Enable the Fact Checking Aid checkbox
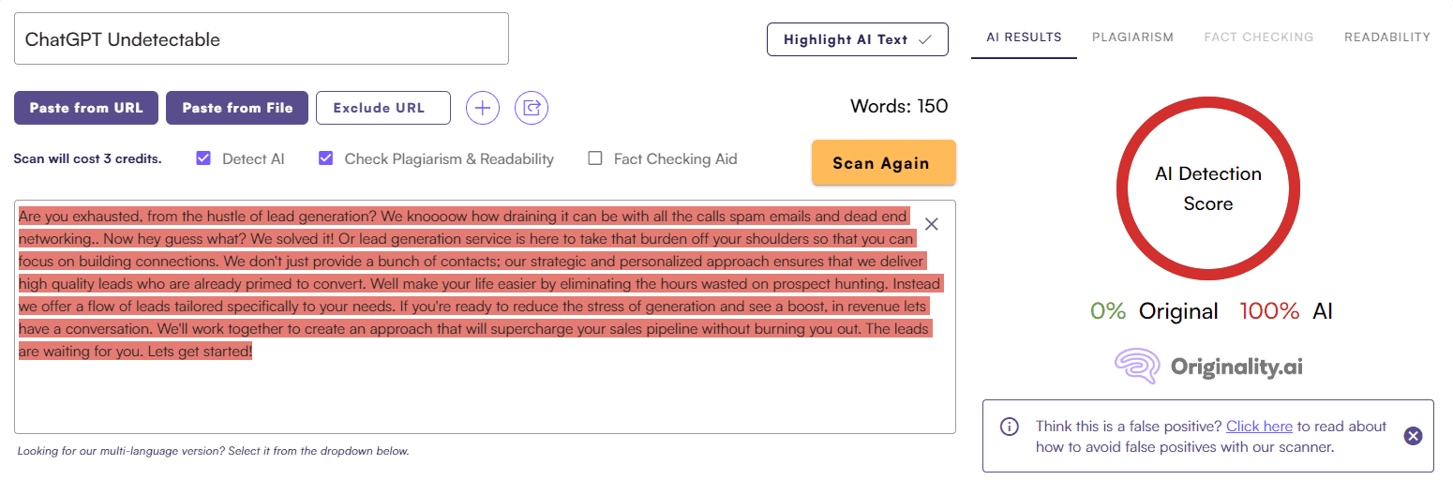1453x480 pixels. (x=594, y=158)
